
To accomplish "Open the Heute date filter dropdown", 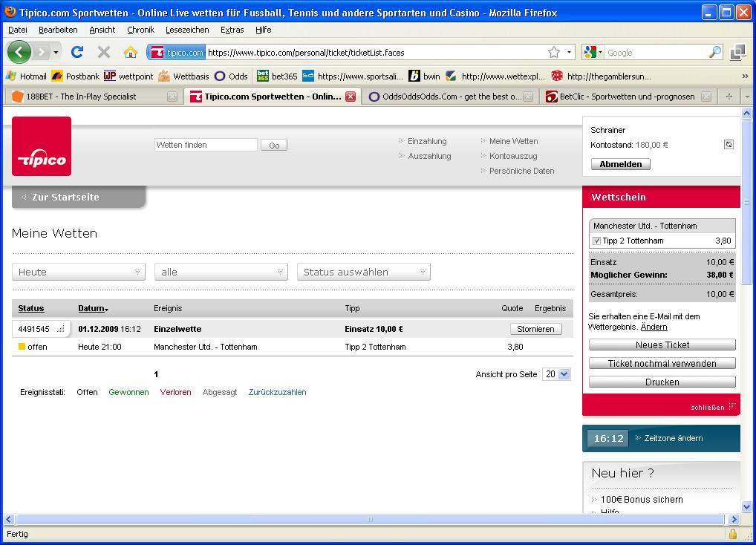I will click(79, 272).
